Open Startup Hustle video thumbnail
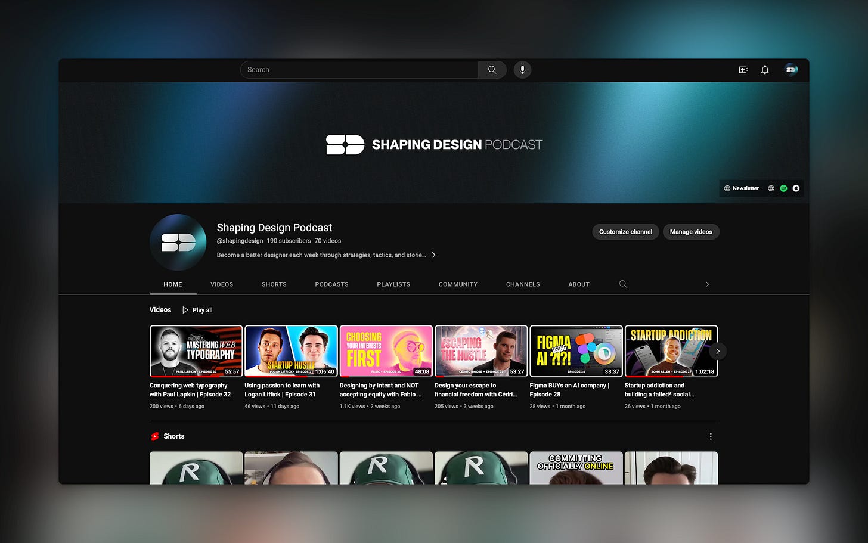The height and width of the screenshot is (543, 868). point(291,351)
